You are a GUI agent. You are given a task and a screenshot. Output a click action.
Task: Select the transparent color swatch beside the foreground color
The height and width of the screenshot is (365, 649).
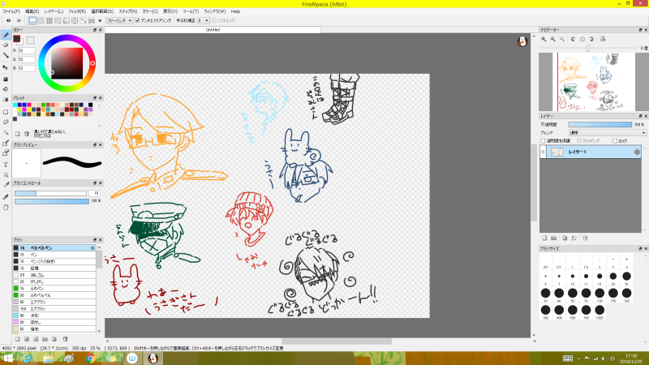click(x=30, y=40)
